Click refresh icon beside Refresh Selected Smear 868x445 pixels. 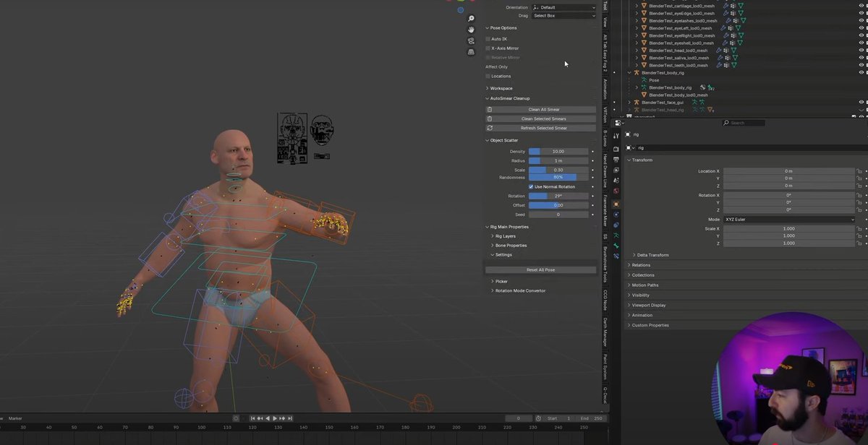[490, 128]
